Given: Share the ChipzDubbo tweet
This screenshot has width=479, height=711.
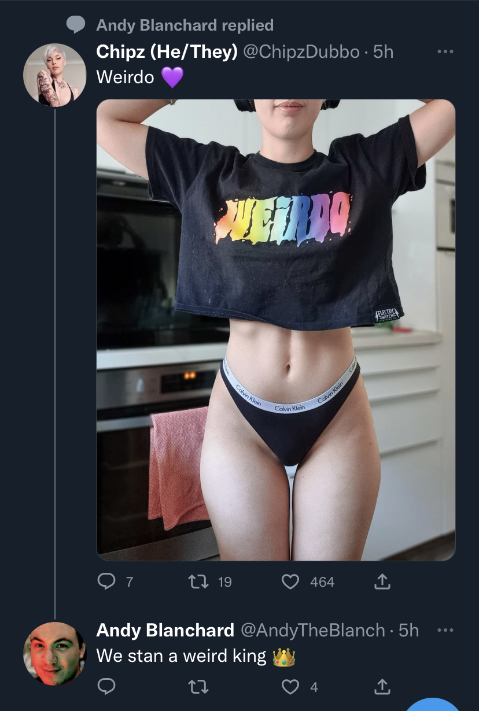Looking at the screenshot, I should pyautogui.click(x=382, y=582).
